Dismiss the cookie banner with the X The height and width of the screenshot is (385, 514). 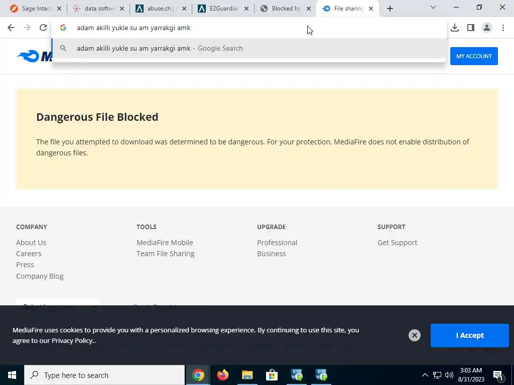414,335
